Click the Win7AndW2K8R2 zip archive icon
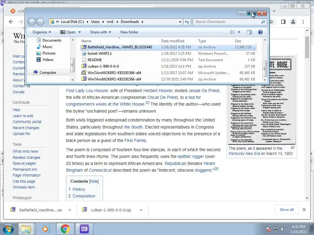This screenshot has width=314, height=235. [x=84, y=79]
